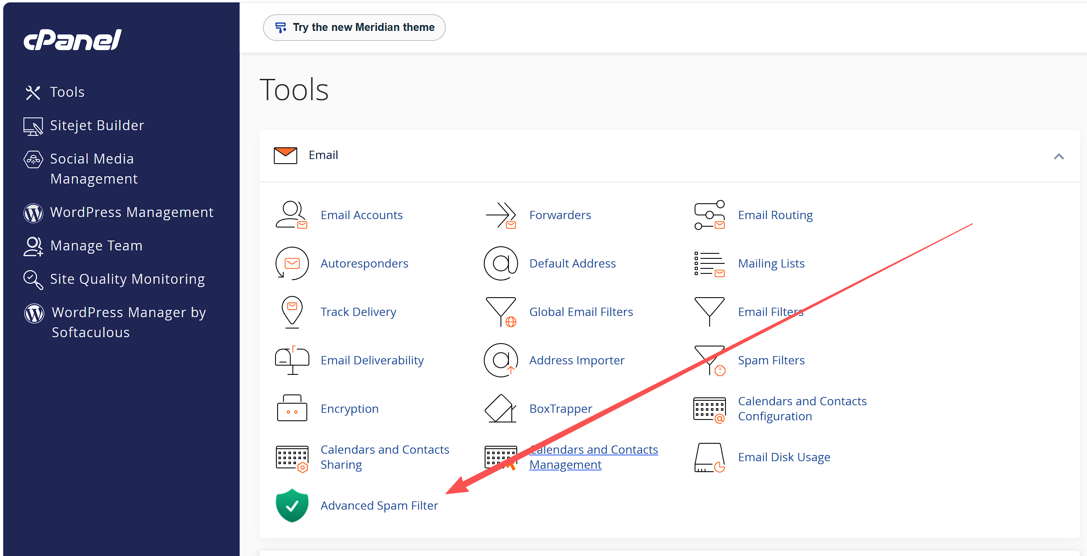
Task: Open the Email Deliverability link
Action: pyautogui.click(x=372, y=361)
